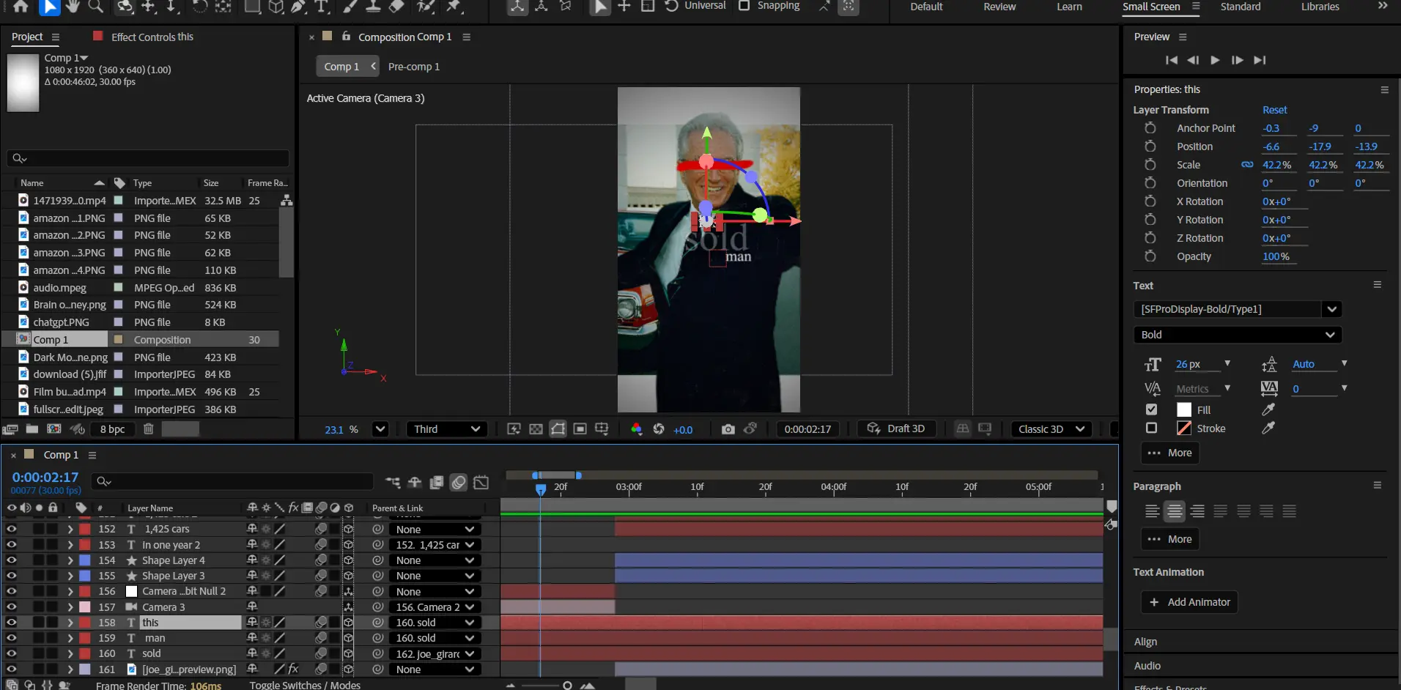Select the Type tool in toolbar
Image resolution: width=1401 pixels, height=690 pixels.
pyautogui.click(x=322, y=7)
